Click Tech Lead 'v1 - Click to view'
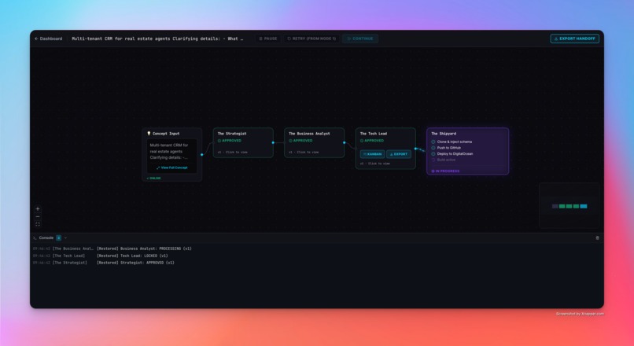 point(375,164)
